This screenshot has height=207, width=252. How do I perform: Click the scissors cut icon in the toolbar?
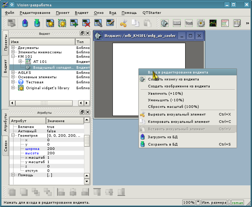[123, 23]
